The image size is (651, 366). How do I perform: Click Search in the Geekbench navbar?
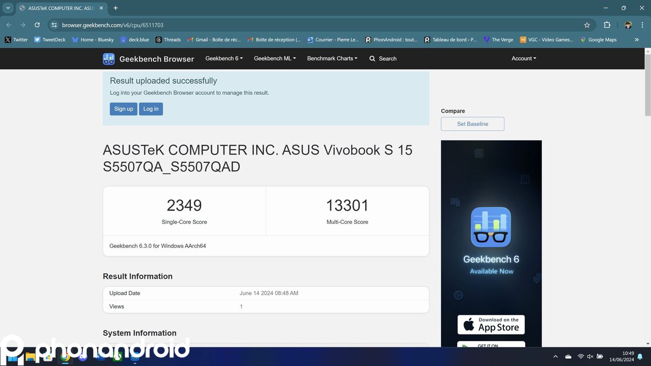(383, 59)
